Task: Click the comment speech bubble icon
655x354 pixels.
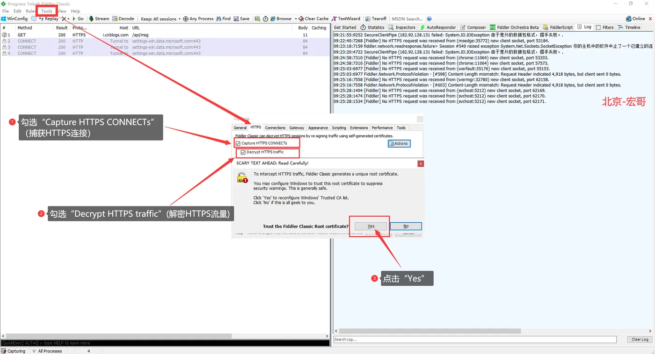Action: [x=34, y=19]
